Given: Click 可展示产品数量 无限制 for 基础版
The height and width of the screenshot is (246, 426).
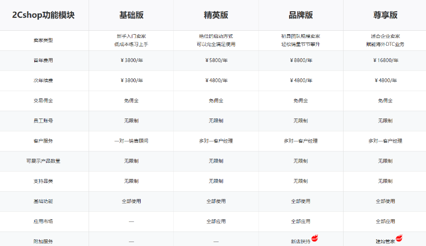Looking at the screenshot, I should click(x=132, y=161).
